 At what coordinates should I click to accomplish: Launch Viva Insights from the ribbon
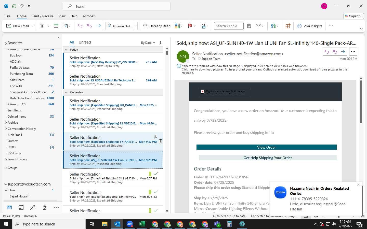click(309, 26)
